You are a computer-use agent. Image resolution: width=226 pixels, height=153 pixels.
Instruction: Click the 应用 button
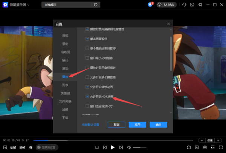137,125
